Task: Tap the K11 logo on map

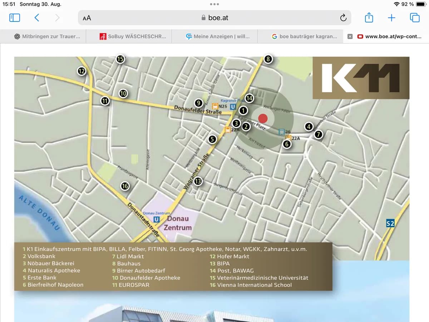Action: point(361,78)
